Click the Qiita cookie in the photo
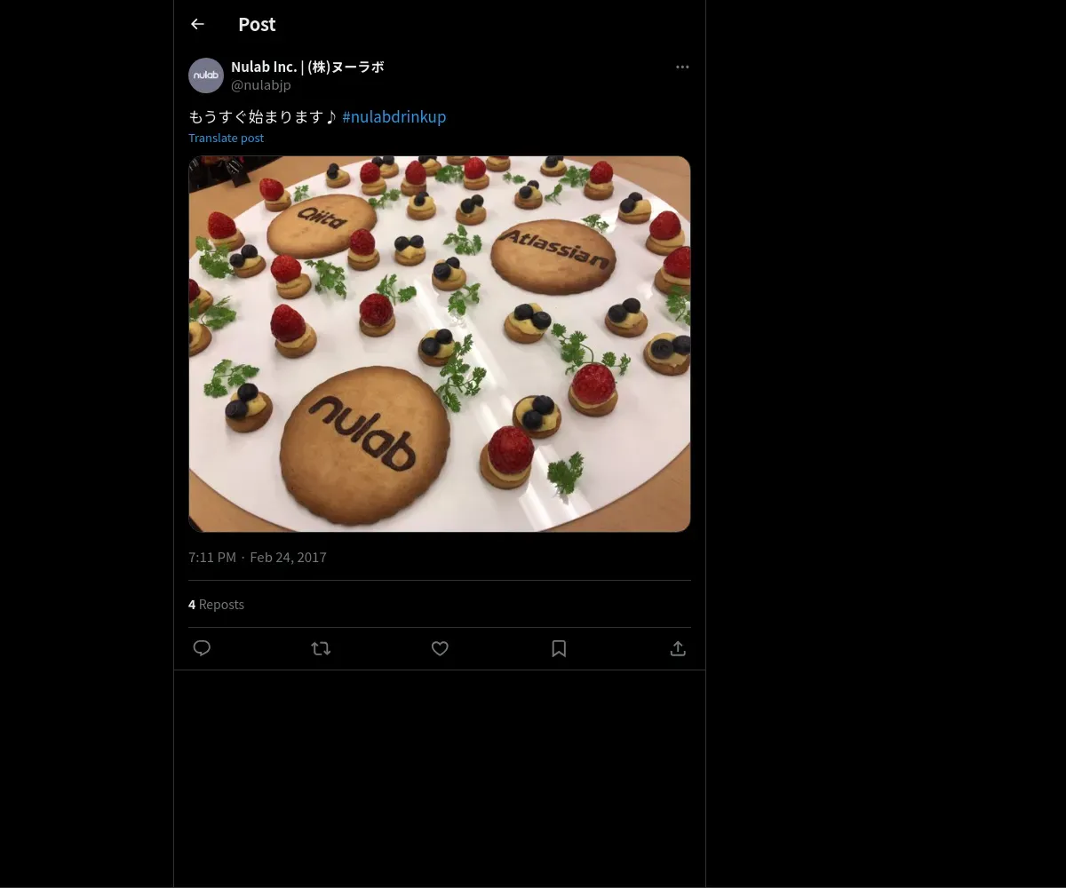The width and height of the screenshot is (1066, 888). click(322, 223)
